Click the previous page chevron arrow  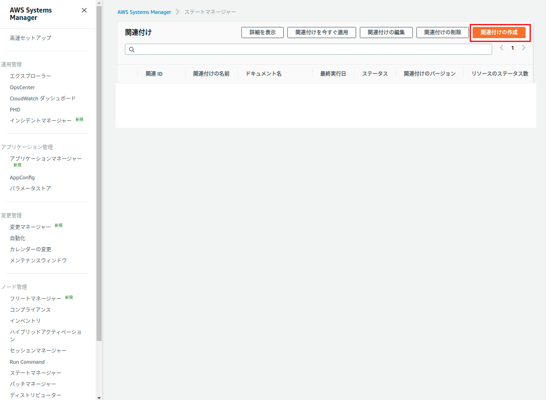point(501,47)
